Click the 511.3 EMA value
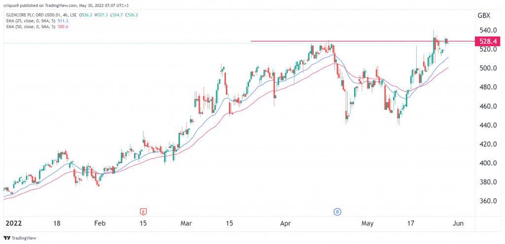The width and height of the screenshot is (505, 244). (x=62, y=21)
